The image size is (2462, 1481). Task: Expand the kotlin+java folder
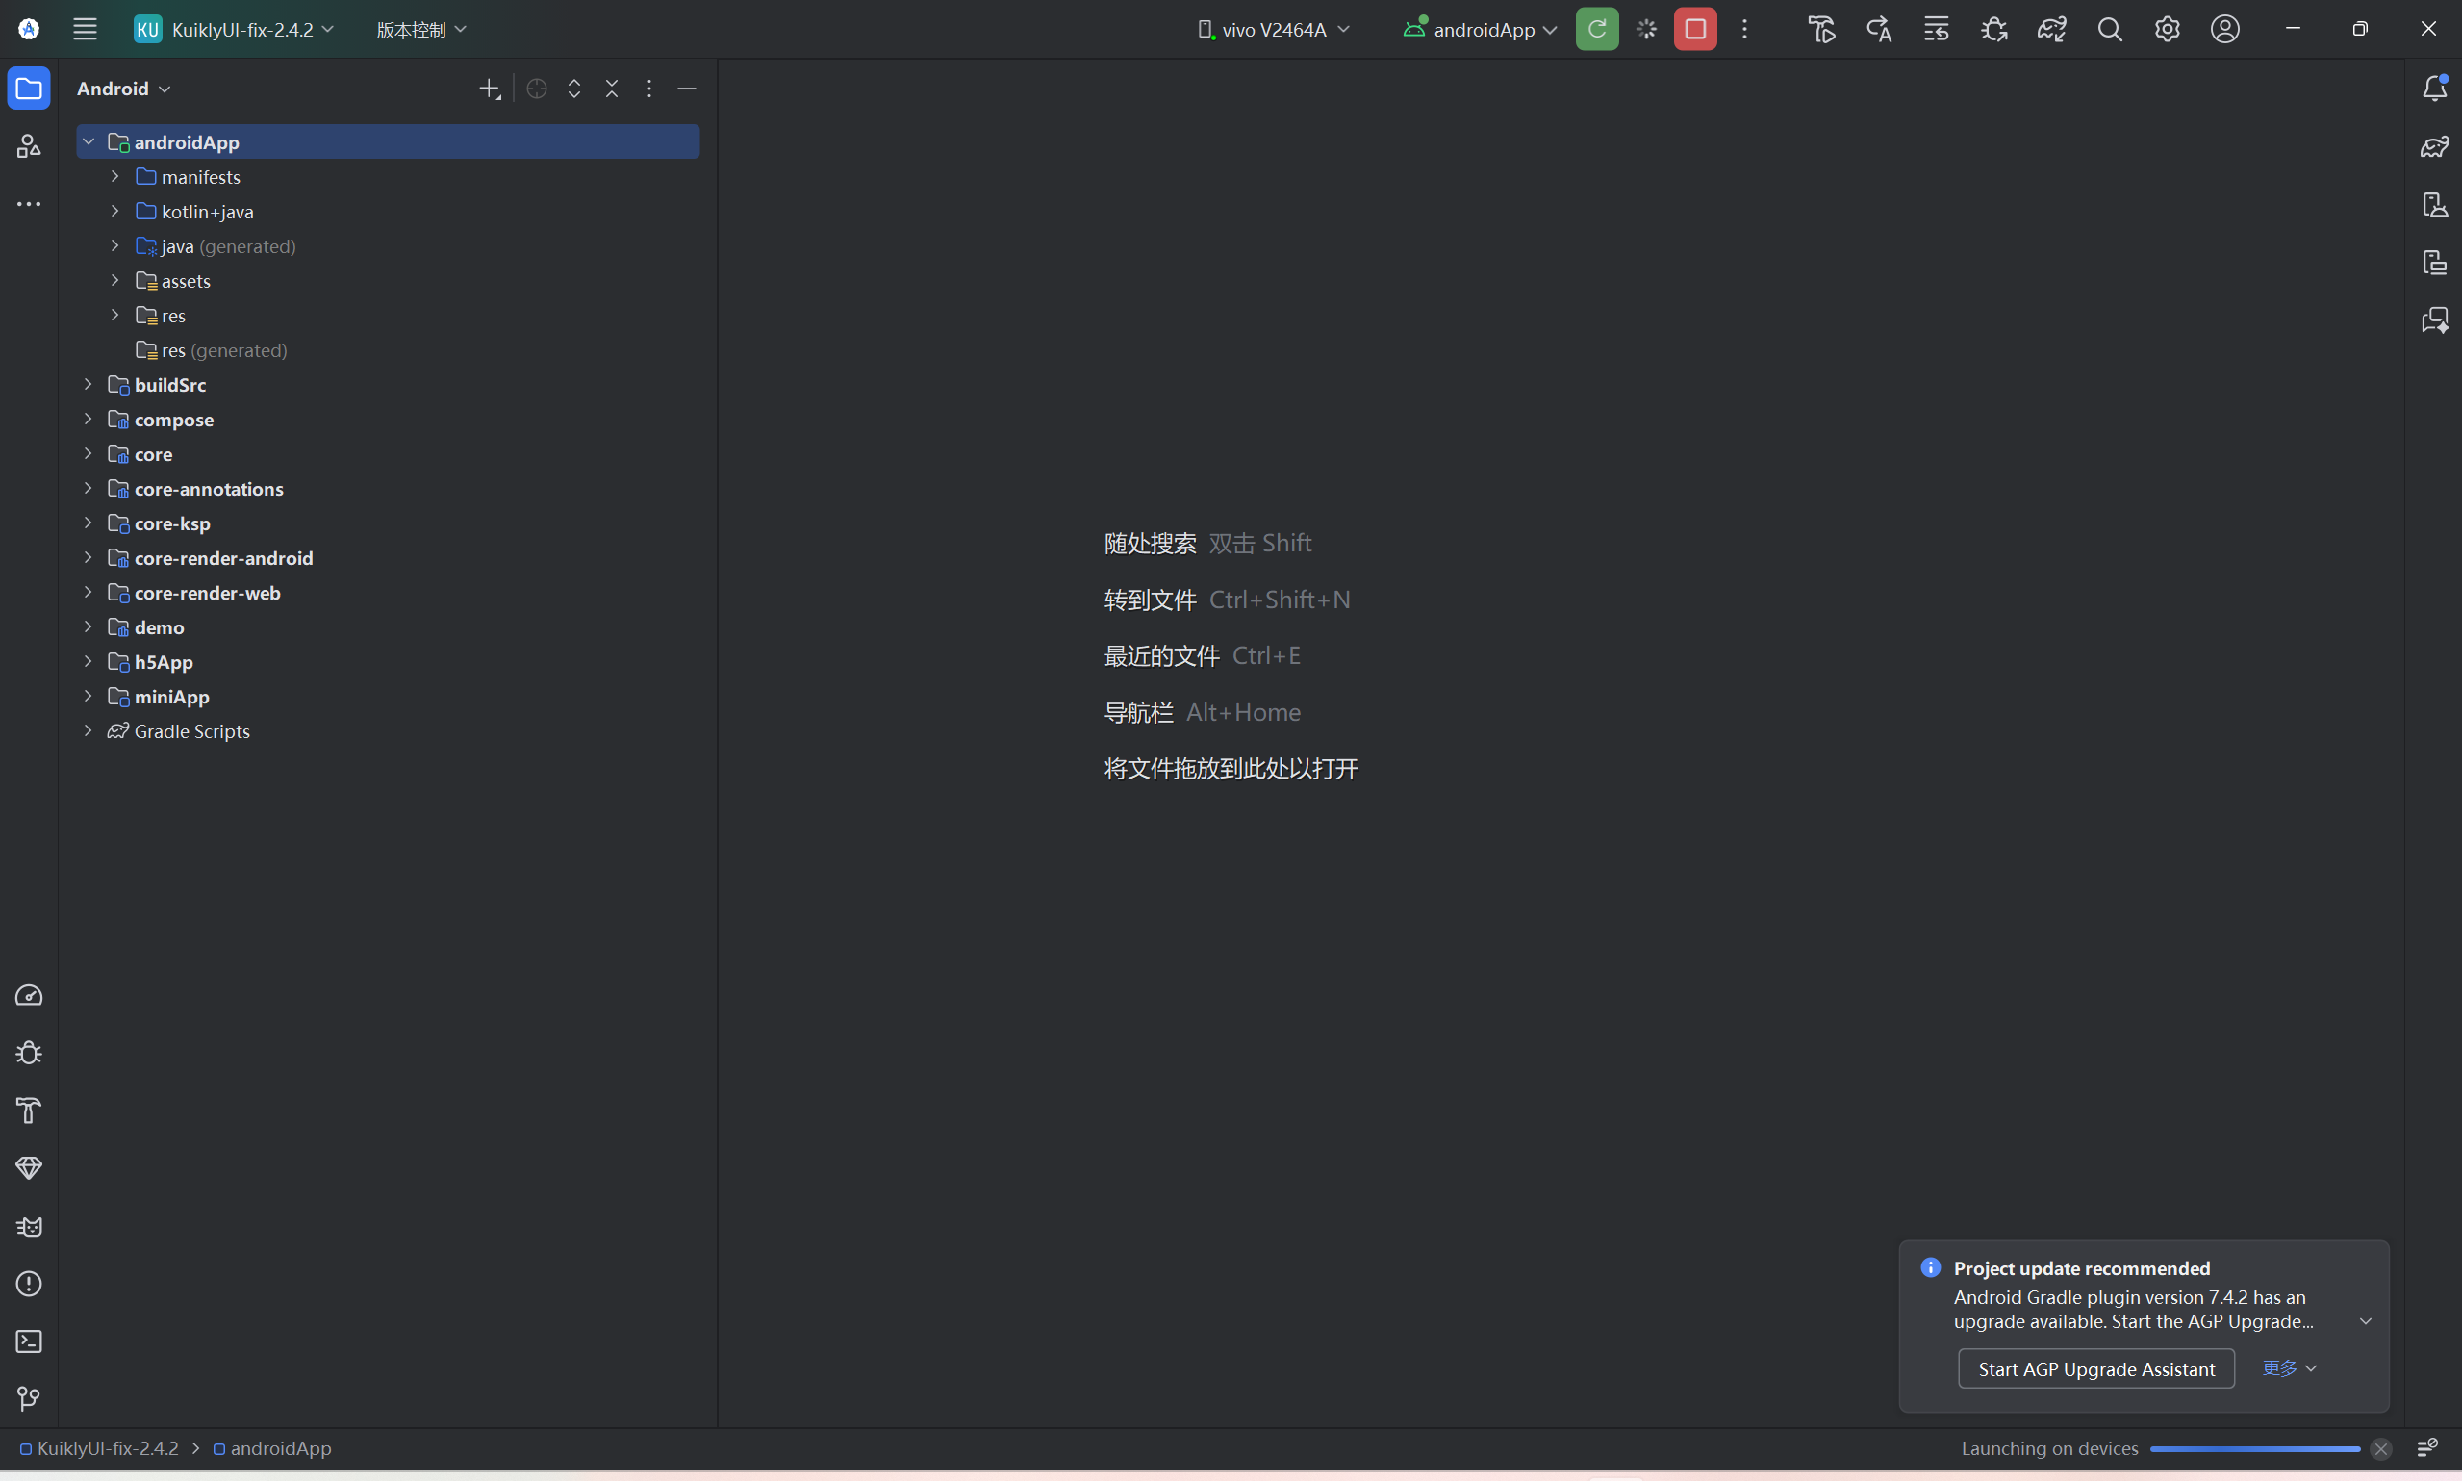pyautogui.click(x=114, y=212)
